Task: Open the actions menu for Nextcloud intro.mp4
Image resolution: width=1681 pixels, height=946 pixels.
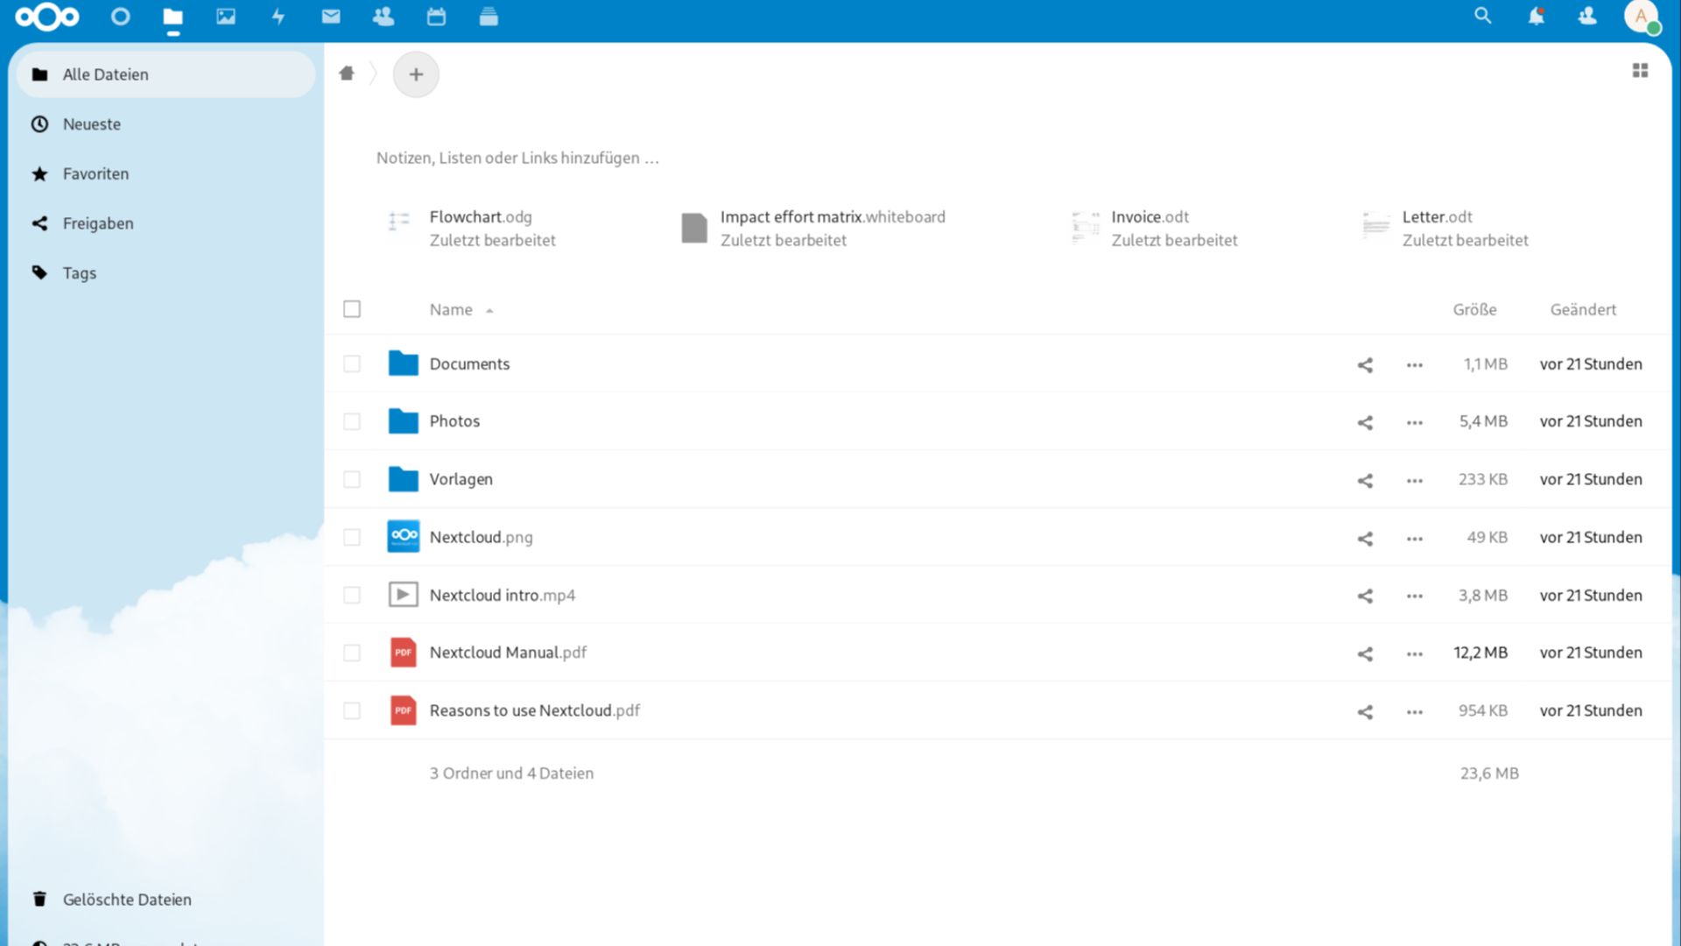Action: (1413, 595)
